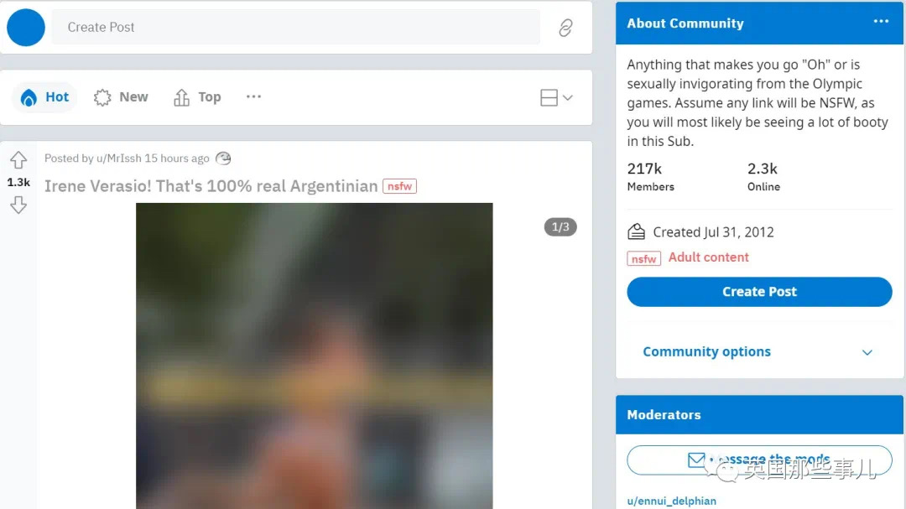Open user profile u/MrIssh
The height and width of the screenshot is (509, 906).
(x=119, y=158)
